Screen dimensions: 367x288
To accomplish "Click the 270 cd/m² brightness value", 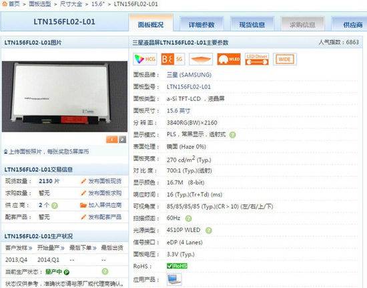I will pos(189,159).
